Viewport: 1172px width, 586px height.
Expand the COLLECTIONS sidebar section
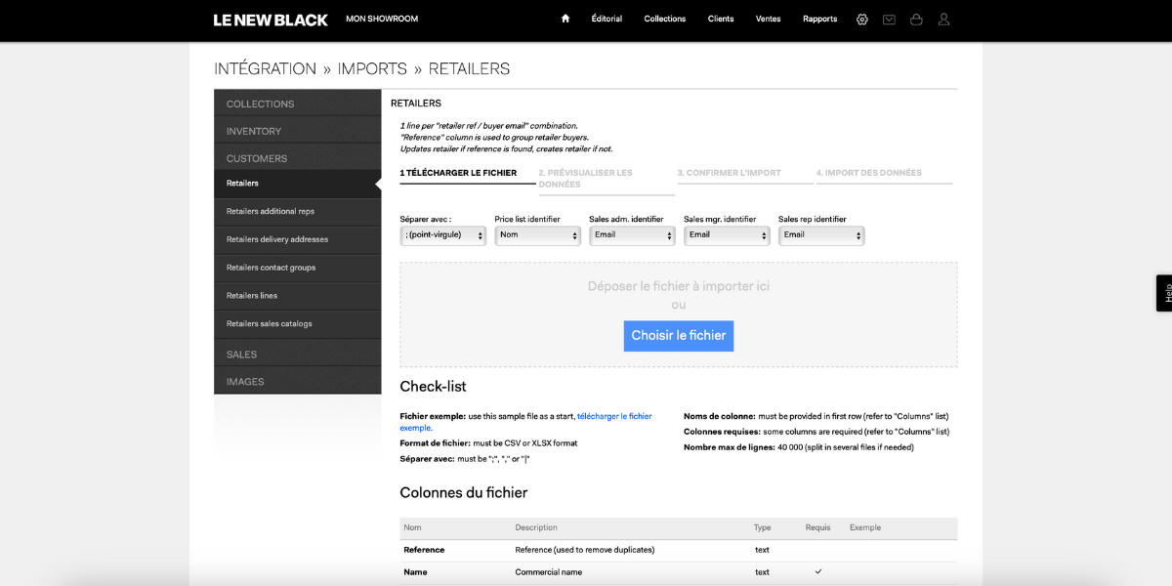(298, 104)
